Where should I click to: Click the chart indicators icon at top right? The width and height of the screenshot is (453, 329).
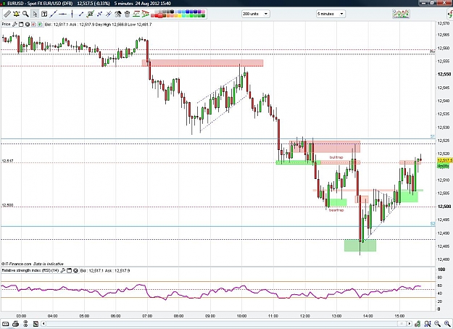click(x=401, y=14)
